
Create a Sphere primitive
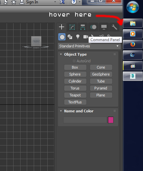[75, 74]
